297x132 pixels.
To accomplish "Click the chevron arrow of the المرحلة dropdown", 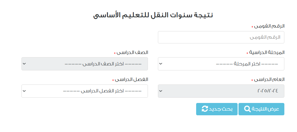I will click(x=161, y=64).
